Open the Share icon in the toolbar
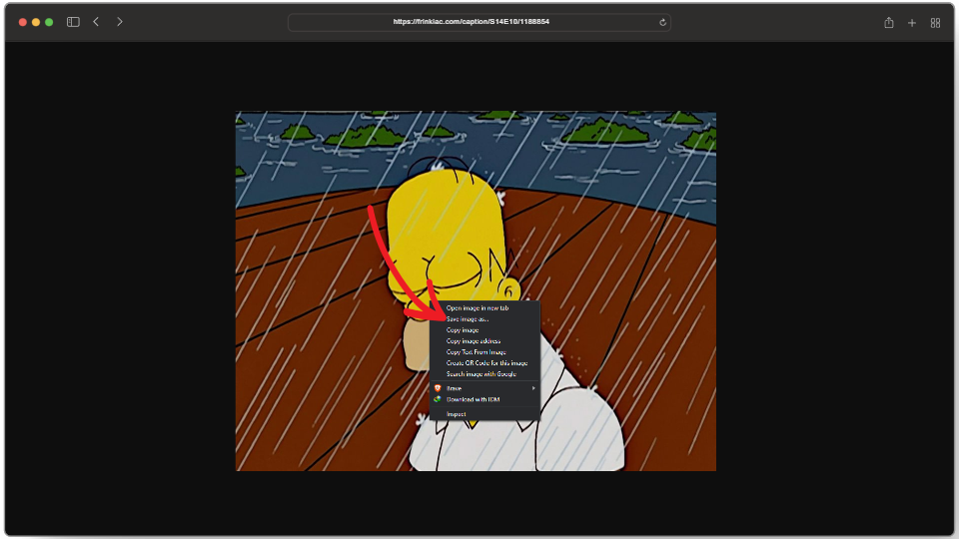The height and width of the screenshot is (539, 959). coord(889,23)
